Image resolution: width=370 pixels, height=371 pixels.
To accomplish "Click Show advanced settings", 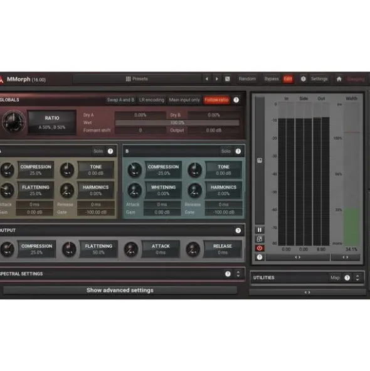I will (120, 290).
